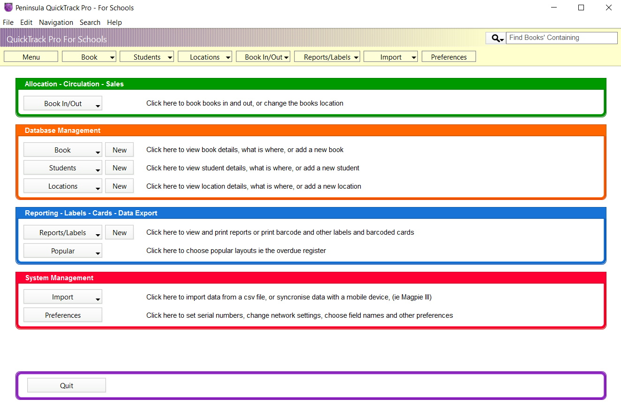Click New next to Reports/Labels button

120,233
